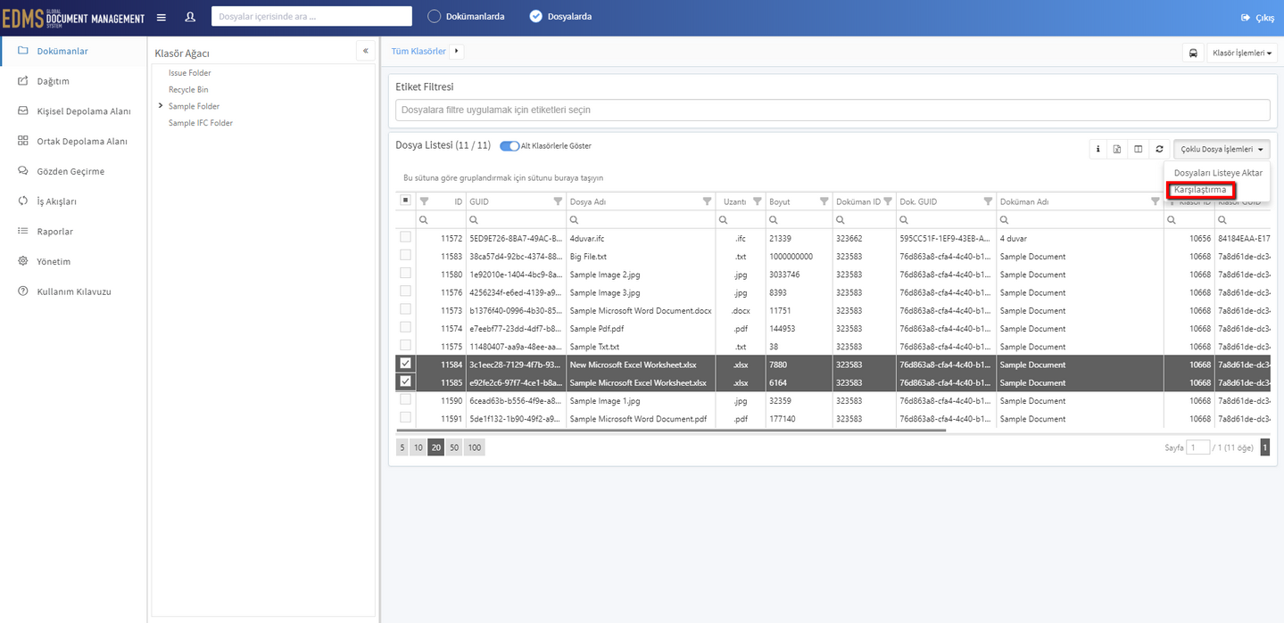The width and height of the screenshot is (1284, 623).
Task: Click Sample Microsoft Word Document.docx cell
Action: click(641, 310)
